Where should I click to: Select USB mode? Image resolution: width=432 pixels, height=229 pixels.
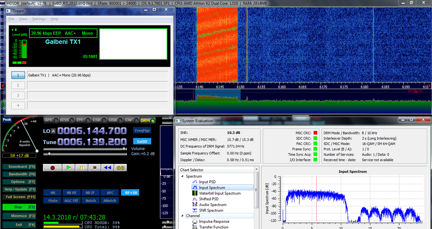click(116, 120)
